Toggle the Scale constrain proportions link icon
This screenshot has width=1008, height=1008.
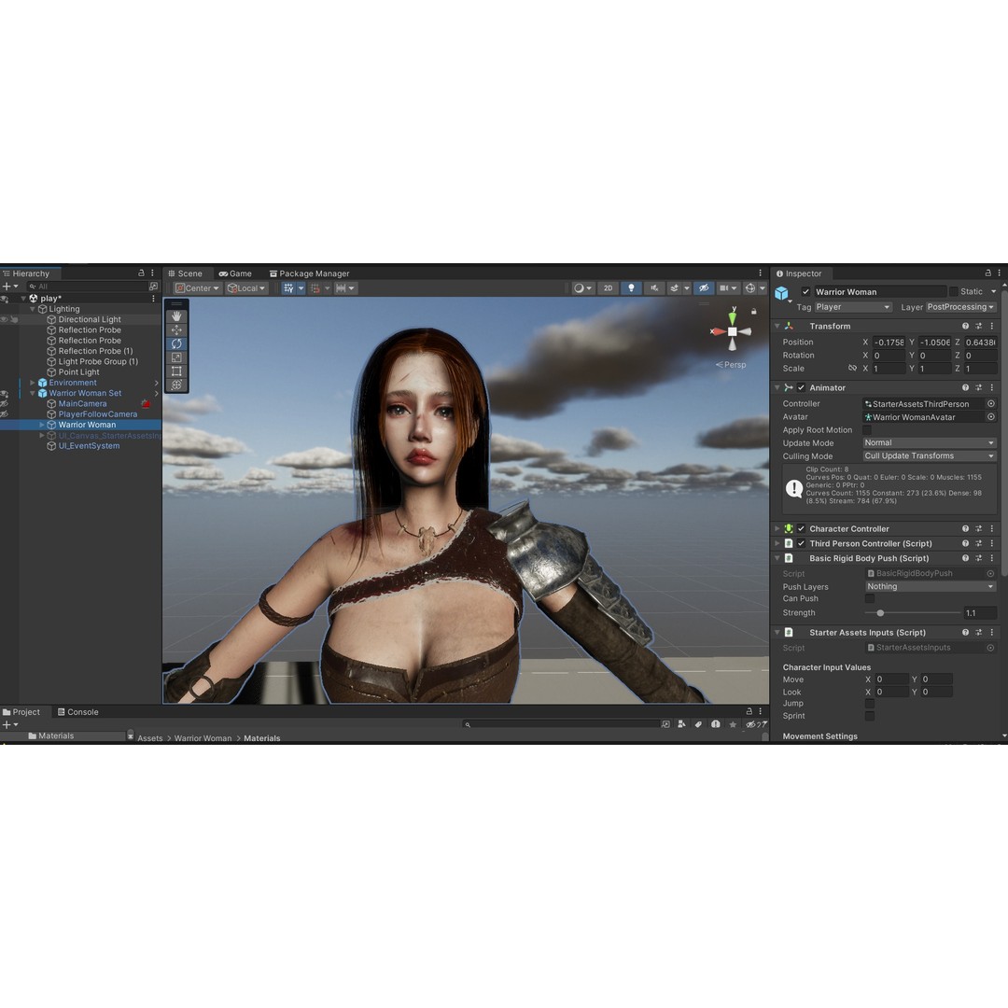[852, 369]
